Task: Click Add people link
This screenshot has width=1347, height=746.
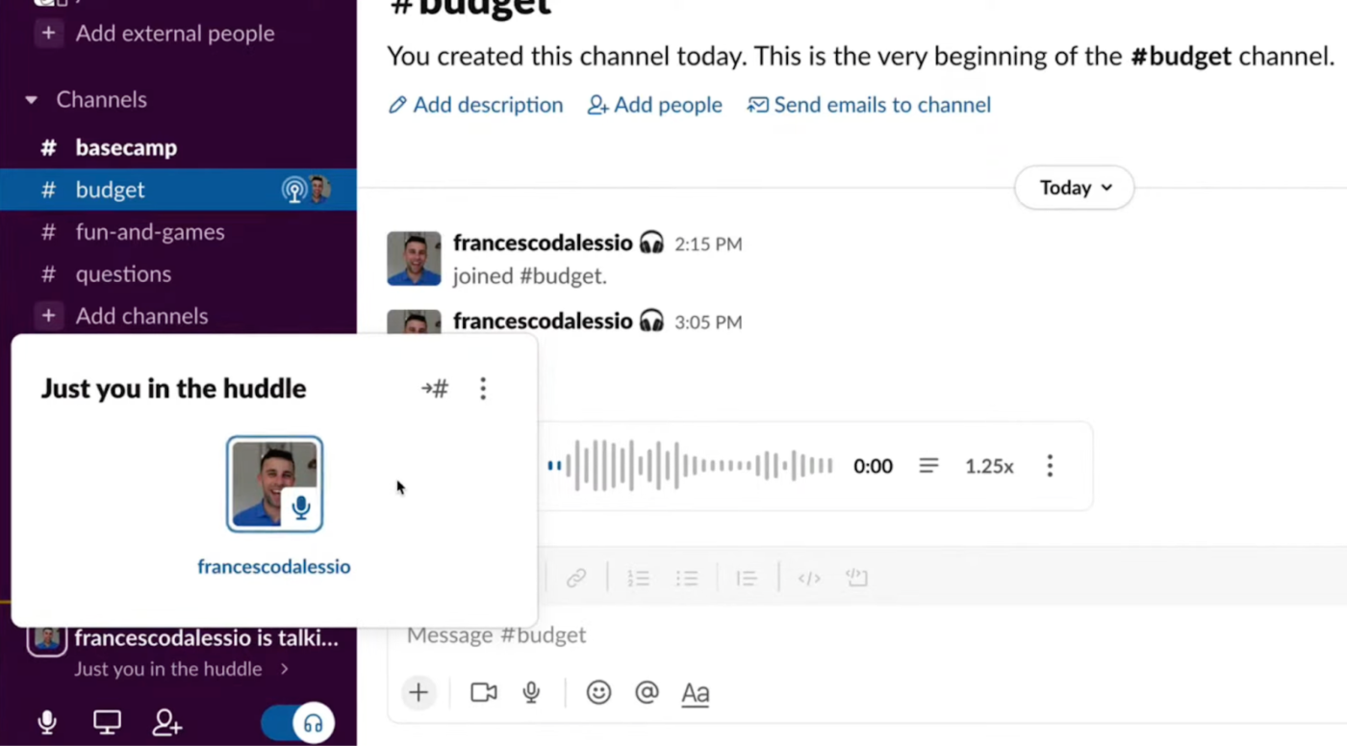Action: click(x=655, y=105)
